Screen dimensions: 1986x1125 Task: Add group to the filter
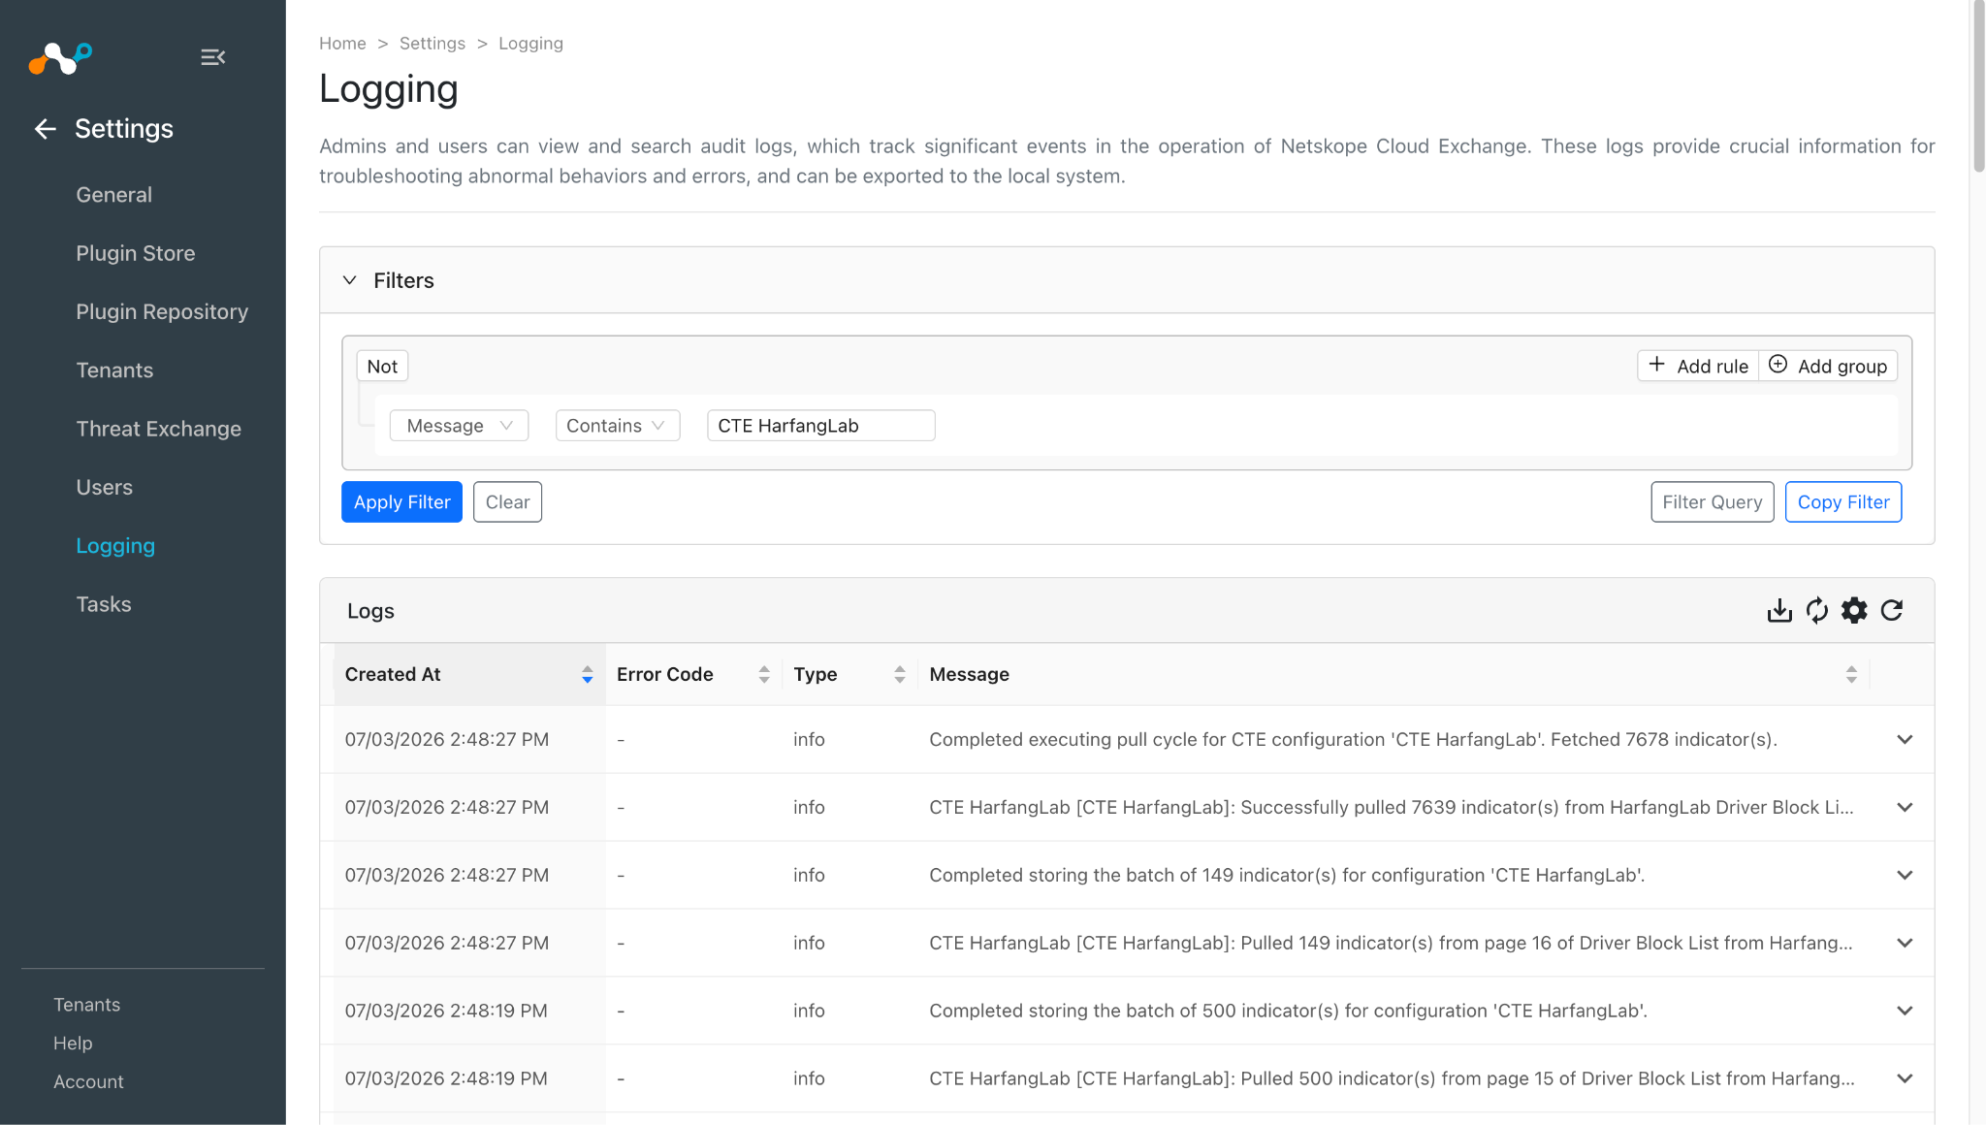[1828, 367]
